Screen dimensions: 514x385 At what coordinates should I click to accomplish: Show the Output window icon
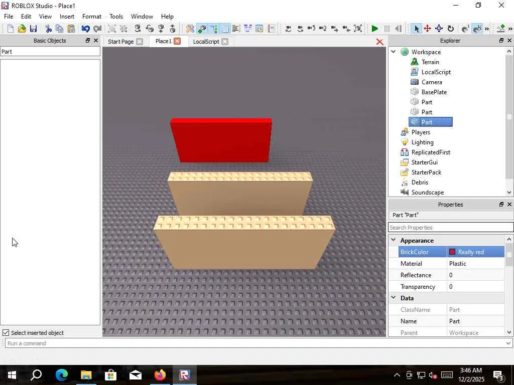236,29
